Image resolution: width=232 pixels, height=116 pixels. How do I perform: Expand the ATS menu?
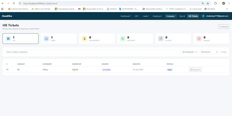137,16
